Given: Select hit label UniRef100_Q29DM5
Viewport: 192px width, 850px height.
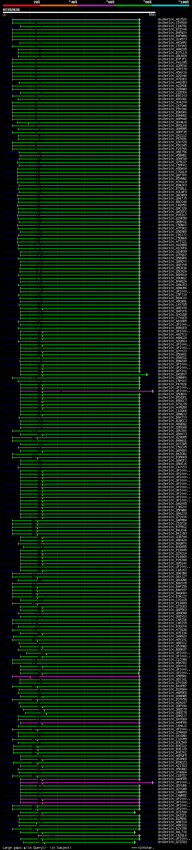Looking at the screenshot, I should 172,437.
